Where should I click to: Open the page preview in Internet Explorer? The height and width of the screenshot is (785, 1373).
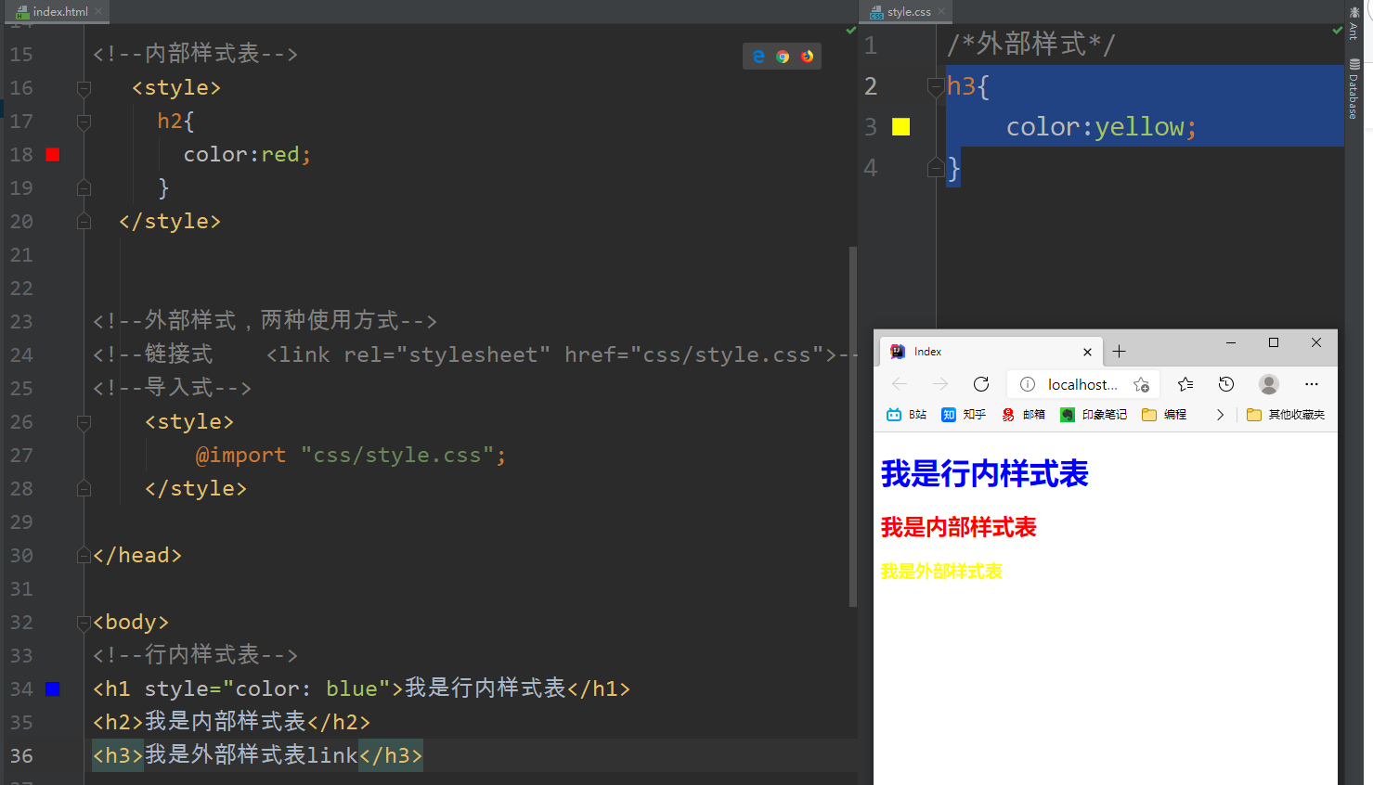(x=759, y=56)
